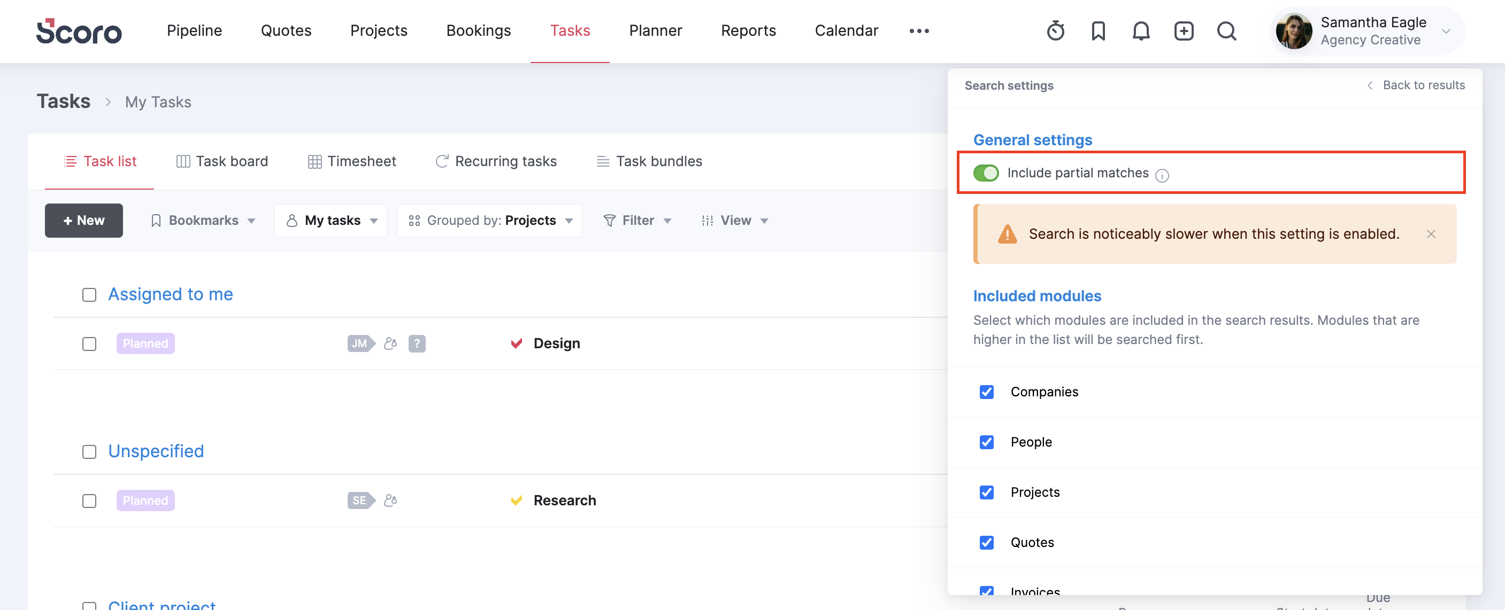Image resolution: width=1505 pixels, height=610 pixels.
Task: Uncheck the Projects module checkbox
Action: point(986,492)
